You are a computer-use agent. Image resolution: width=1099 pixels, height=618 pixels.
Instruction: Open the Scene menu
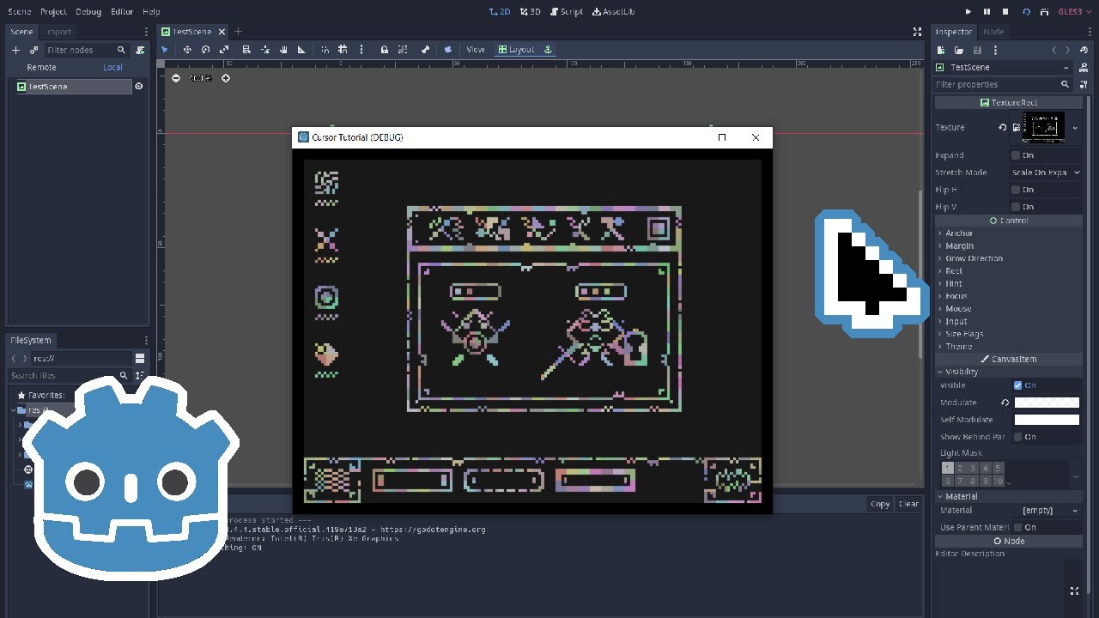point(19,12)
